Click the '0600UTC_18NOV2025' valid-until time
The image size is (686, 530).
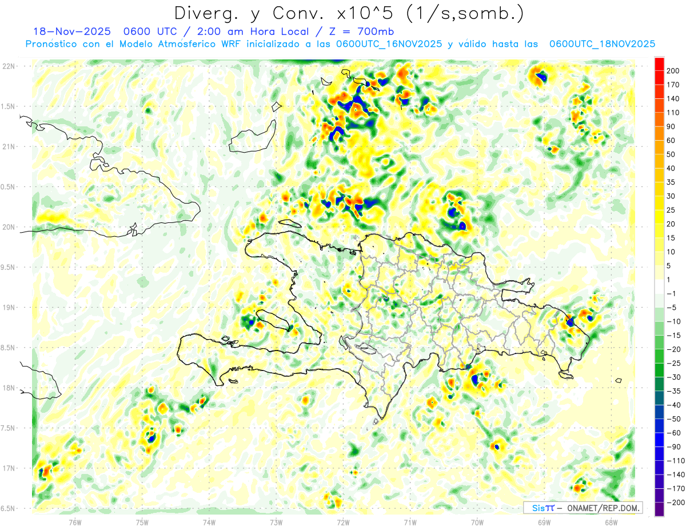click(x=602, y=44)
